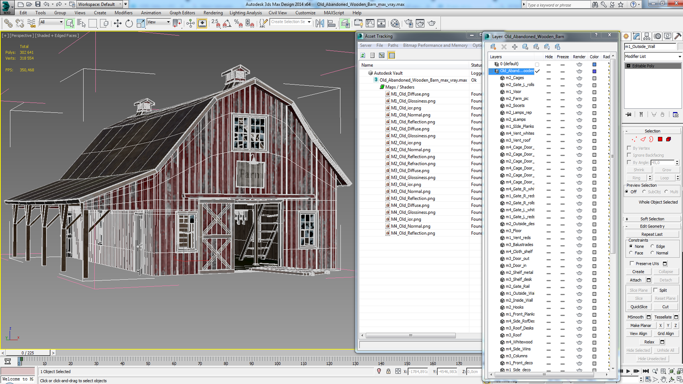Click the Save File icon in title bar
This screenshot has height=384, width=683.
[x=38, y=4]
